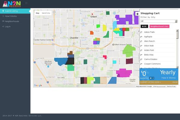
Task: Check the Cooper Commons checkbox
Action: coord(141,64)
